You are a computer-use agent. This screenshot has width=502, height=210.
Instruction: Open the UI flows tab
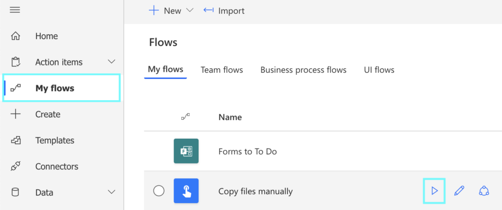379,70
